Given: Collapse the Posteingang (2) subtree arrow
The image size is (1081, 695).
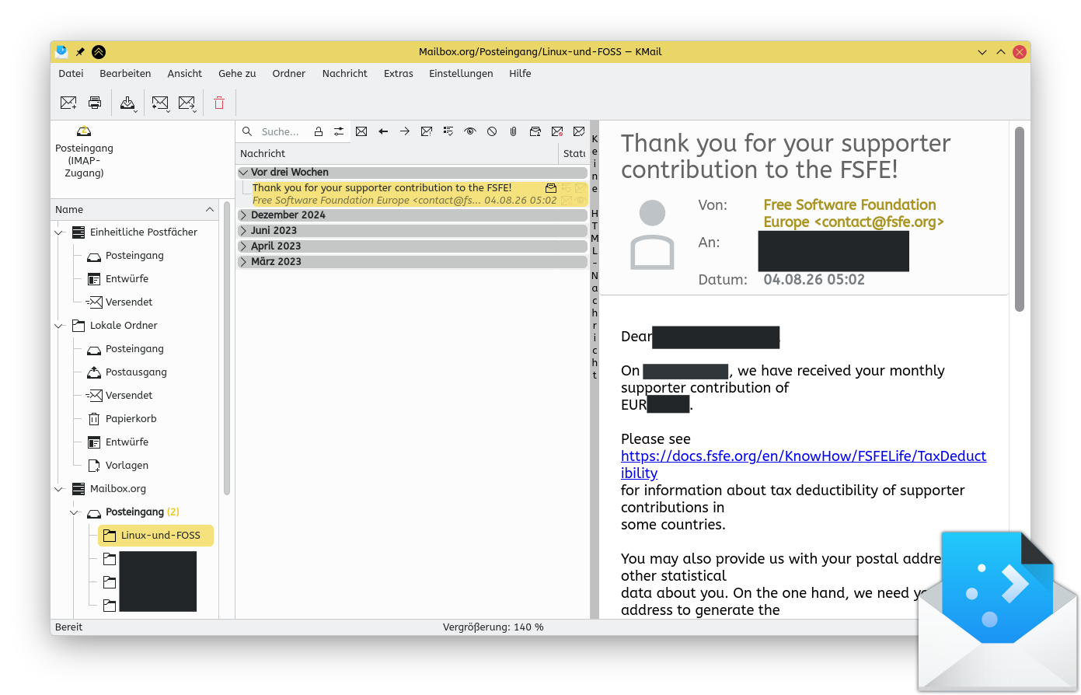Looking at the screenshot, I should 75,512.
